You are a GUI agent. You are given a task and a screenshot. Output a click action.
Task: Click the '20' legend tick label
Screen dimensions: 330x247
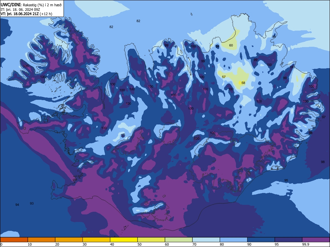57,244
